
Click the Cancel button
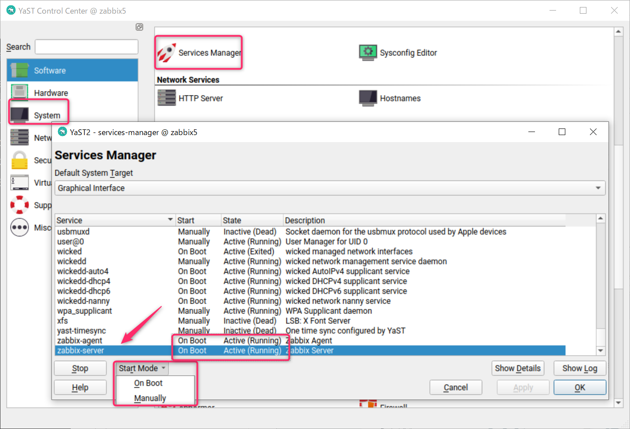(x=456, y=388)
